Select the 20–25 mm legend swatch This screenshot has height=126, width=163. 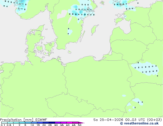click(46, 123)
